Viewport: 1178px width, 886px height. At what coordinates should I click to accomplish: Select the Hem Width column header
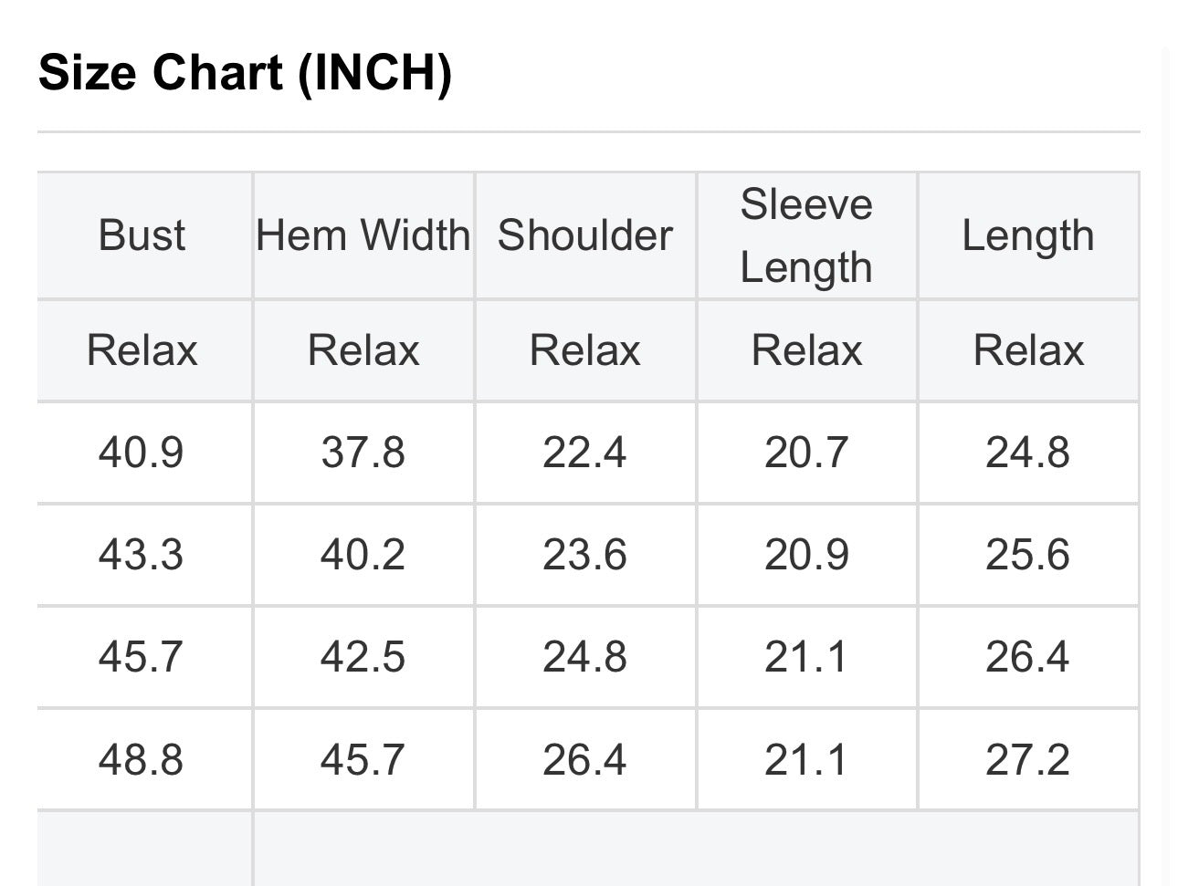tap(363, 235)
